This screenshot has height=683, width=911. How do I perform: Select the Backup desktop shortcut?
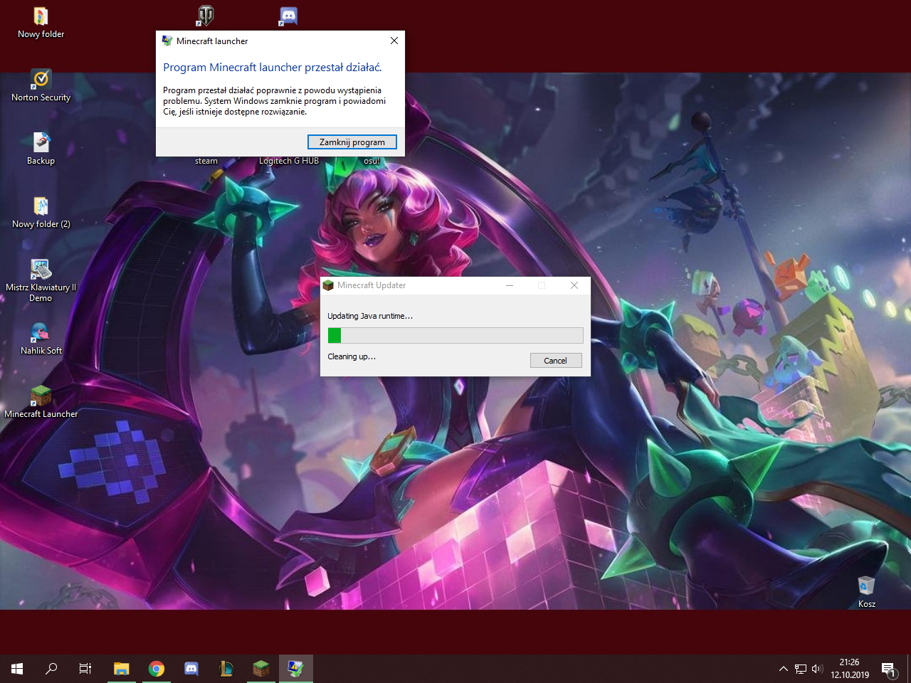pyautogui.click(x=41, y=149)
